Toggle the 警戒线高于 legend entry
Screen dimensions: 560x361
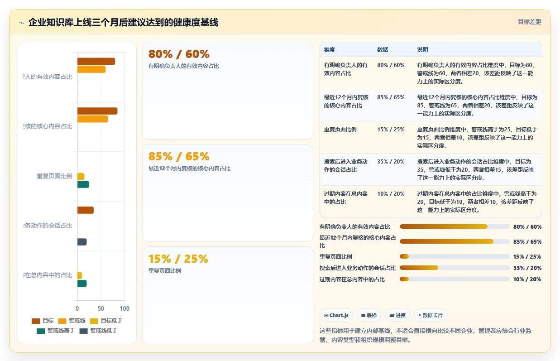point(56,331)
